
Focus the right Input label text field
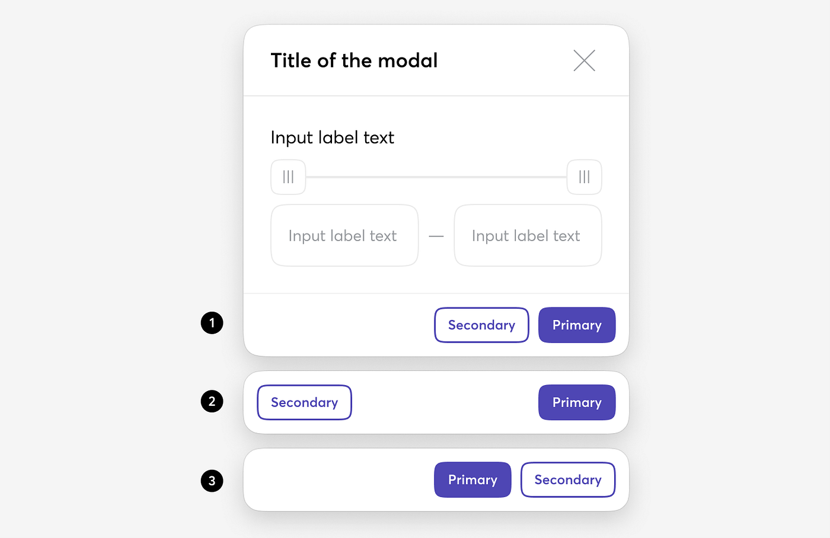[528, 236]
